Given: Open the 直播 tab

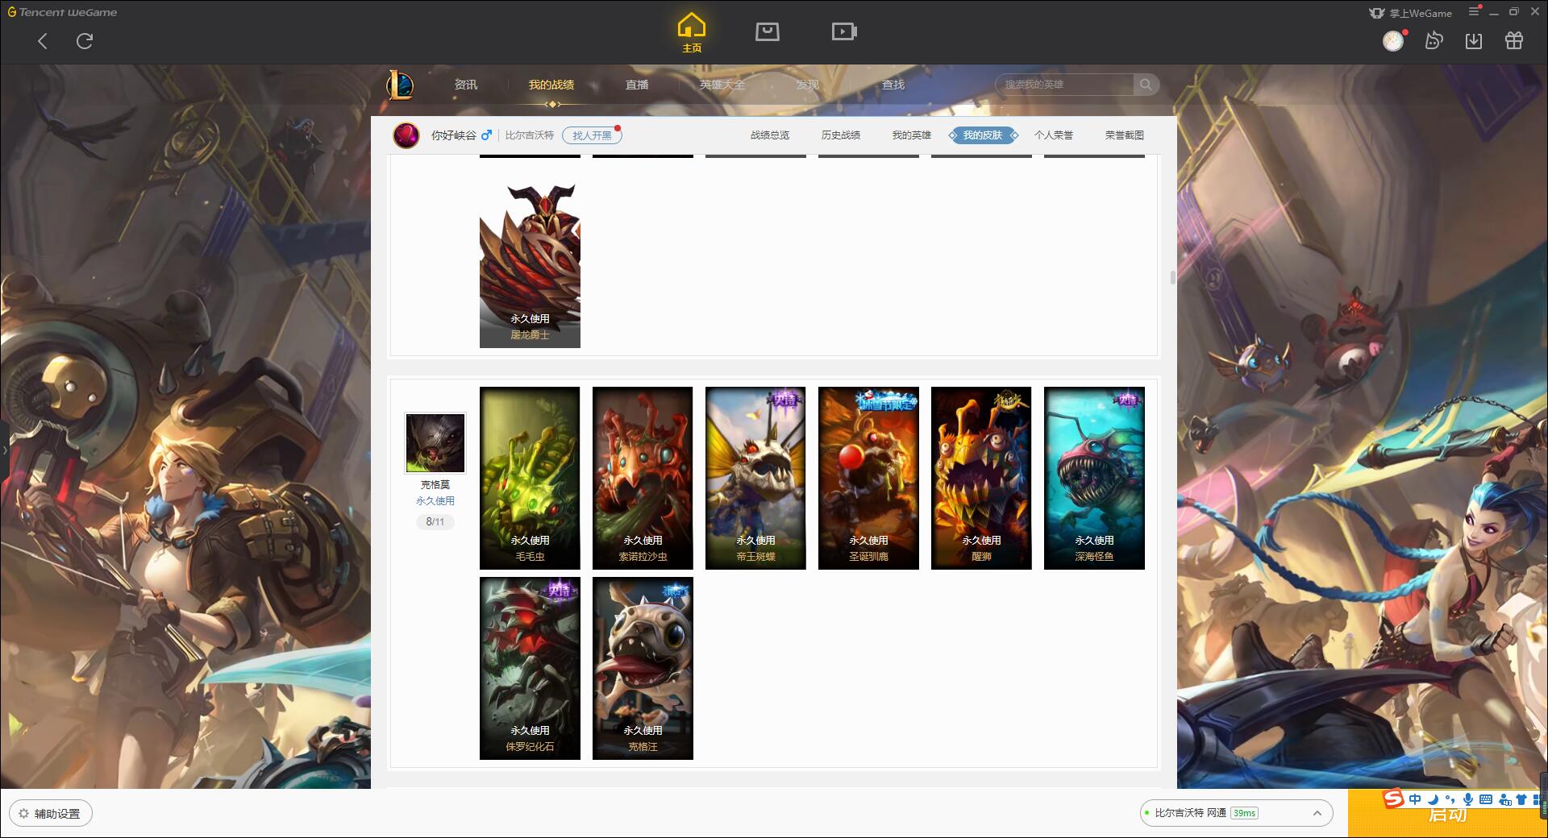Looking at the screenshot, I should click(637, 85).
